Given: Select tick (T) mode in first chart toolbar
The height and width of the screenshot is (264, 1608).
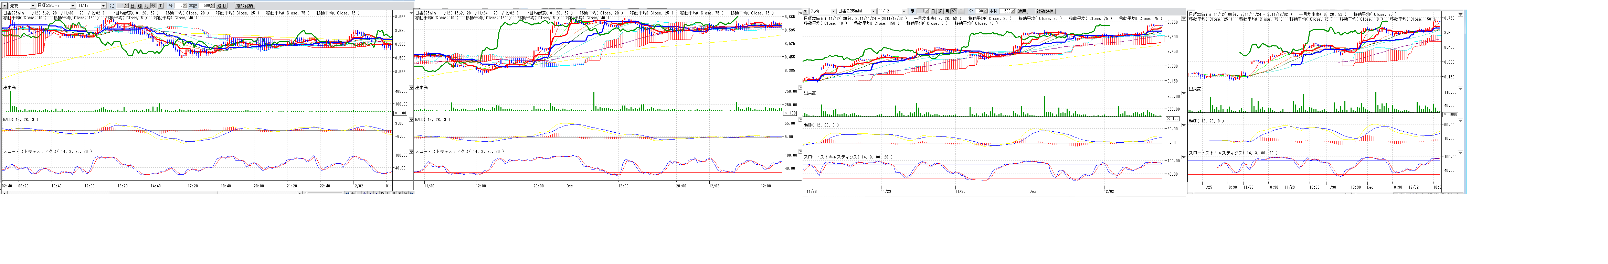Looking at the screenshot, I should click(160, 5).
